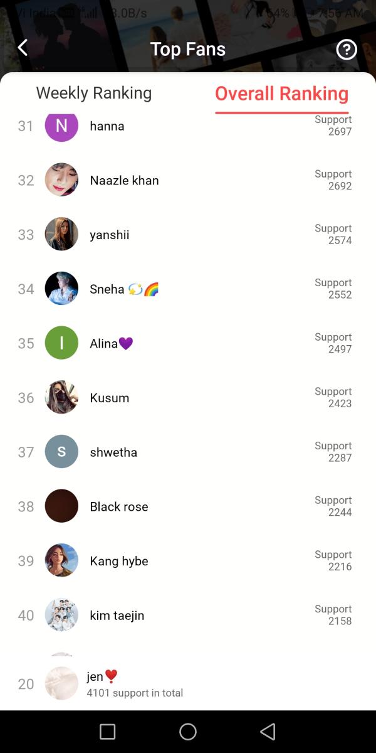Tap Alina's green avatar icon
376x753 pixels.
coord(61,343)
